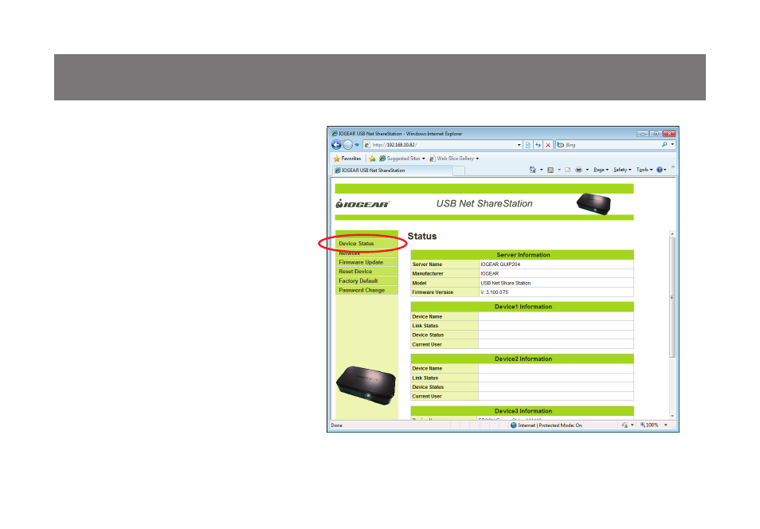Click the Internet Explorer title bar icon
The image size is (760, 529).
pos(334,133)
